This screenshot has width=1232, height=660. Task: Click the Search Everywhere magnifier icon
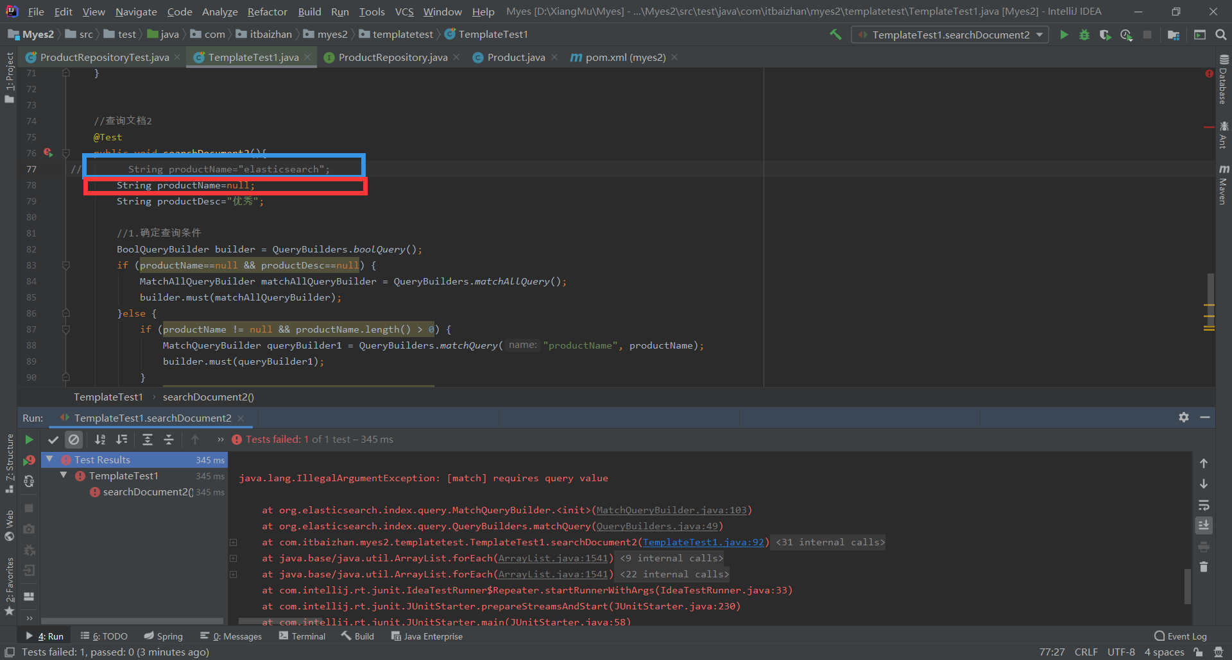(x=1221, y=35)
